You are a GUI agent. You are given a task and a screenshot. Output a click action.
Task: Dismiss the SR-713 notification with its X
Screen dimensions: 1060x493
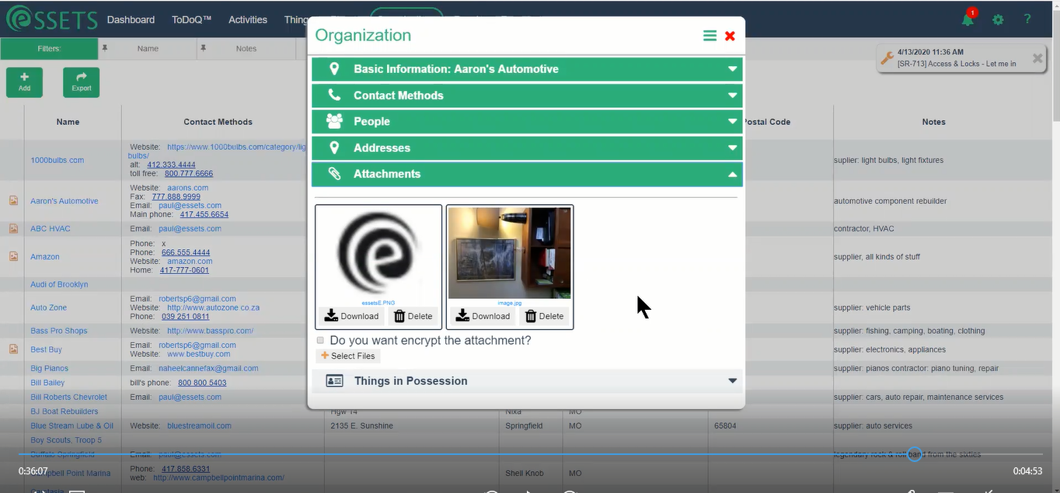1037,58
